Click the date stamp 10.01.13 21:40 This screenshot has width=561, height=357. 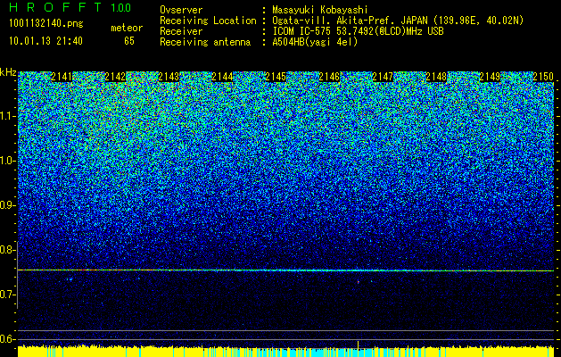[45, 41]
